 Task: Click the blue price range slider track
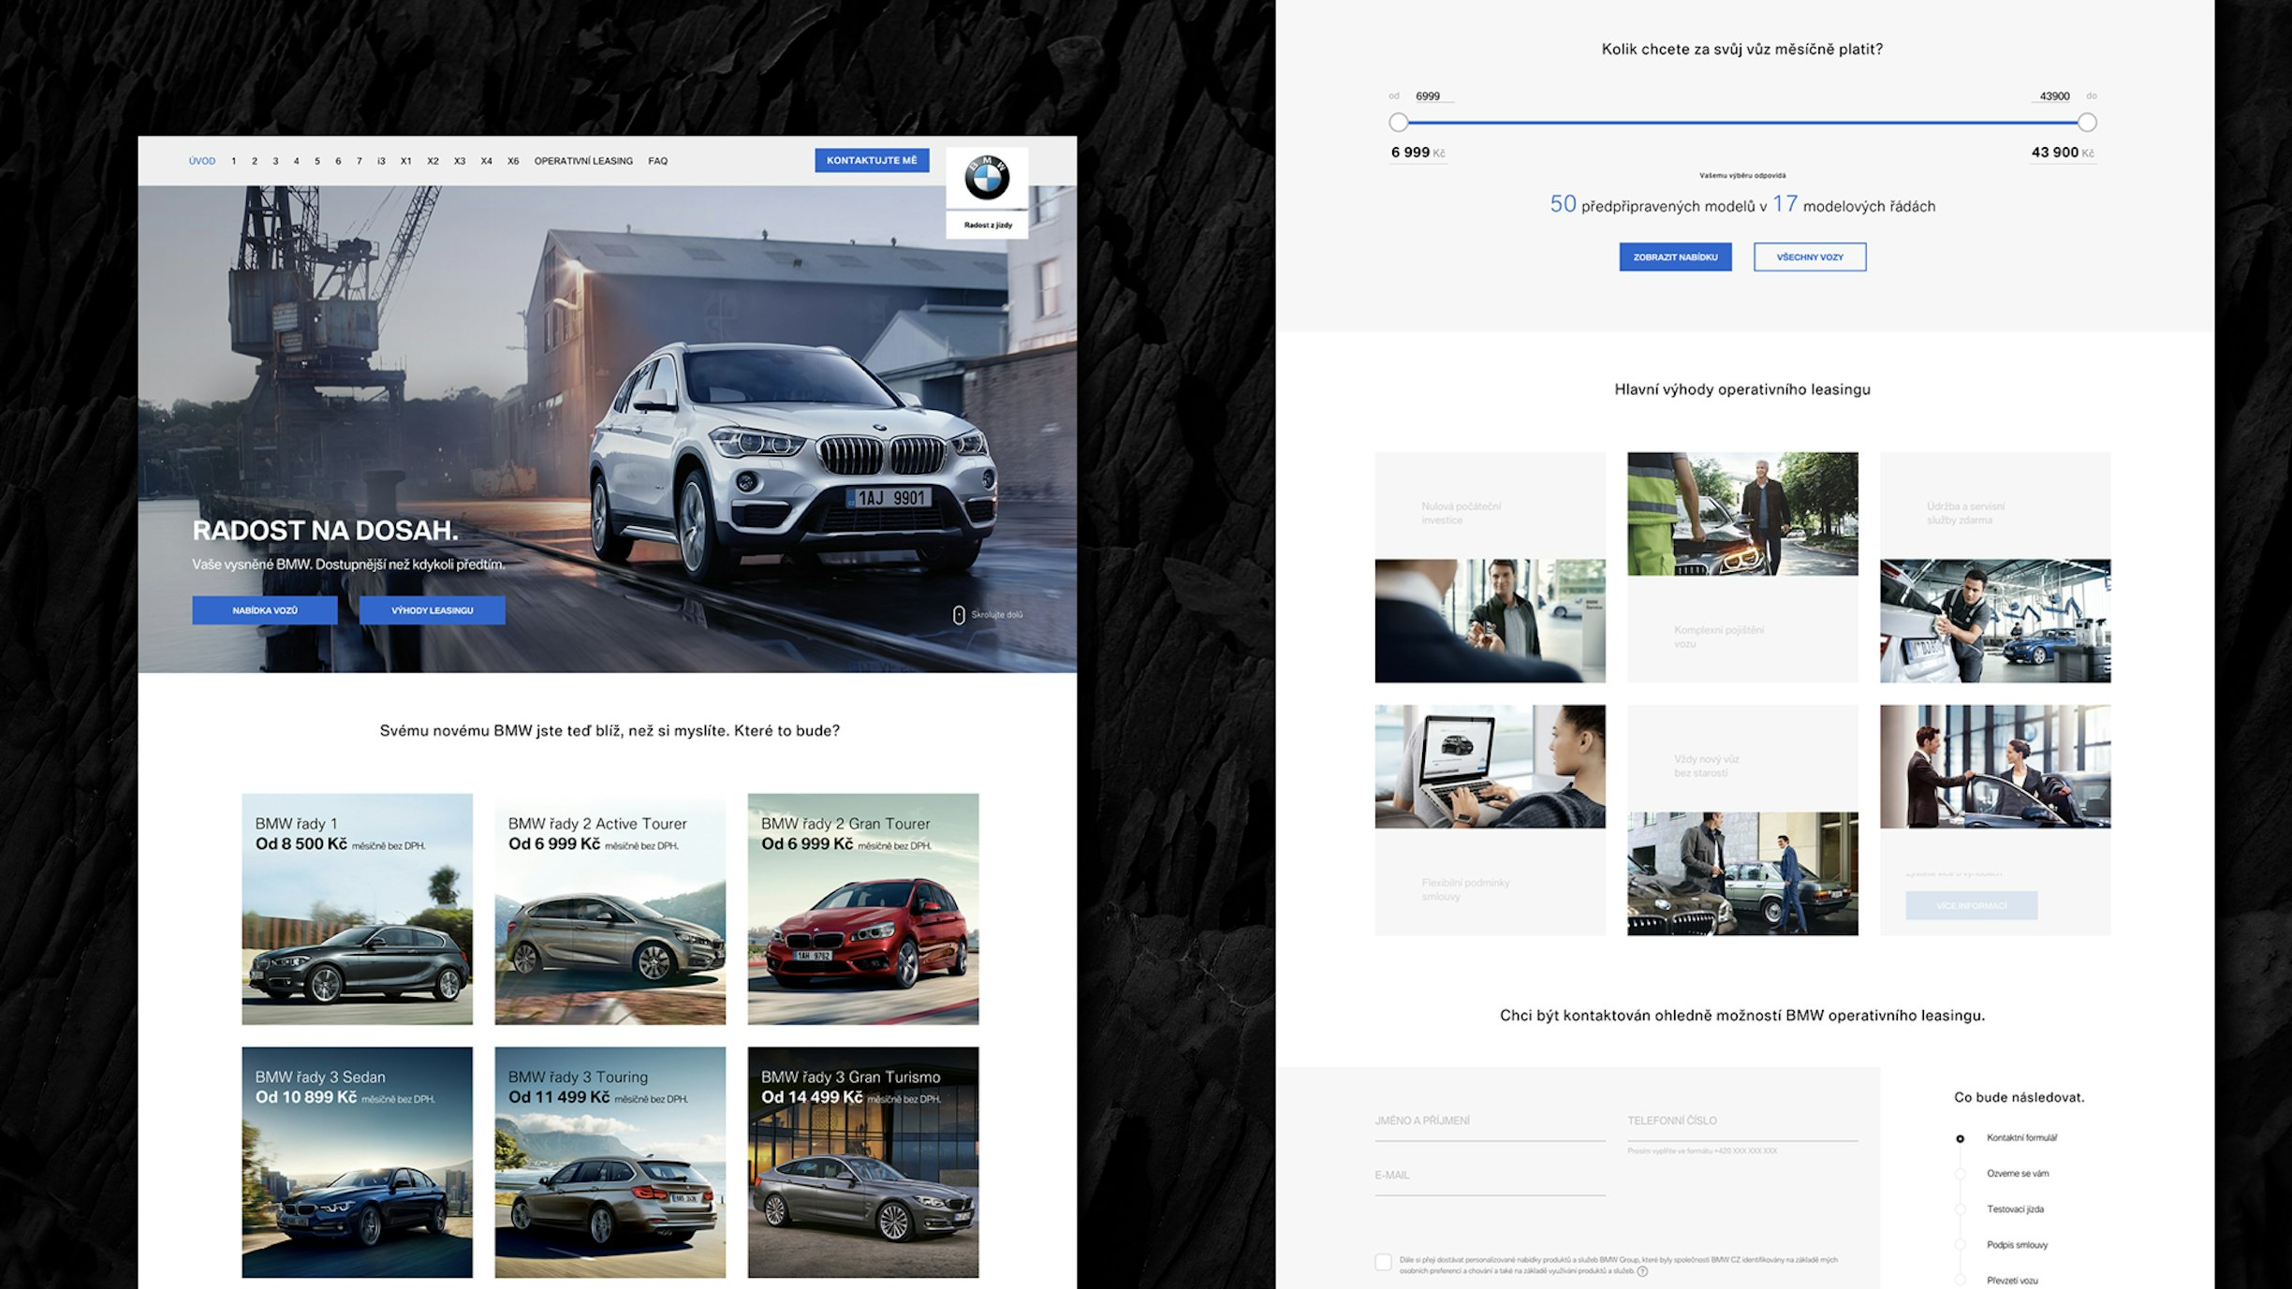click(x=1742, y=123)
